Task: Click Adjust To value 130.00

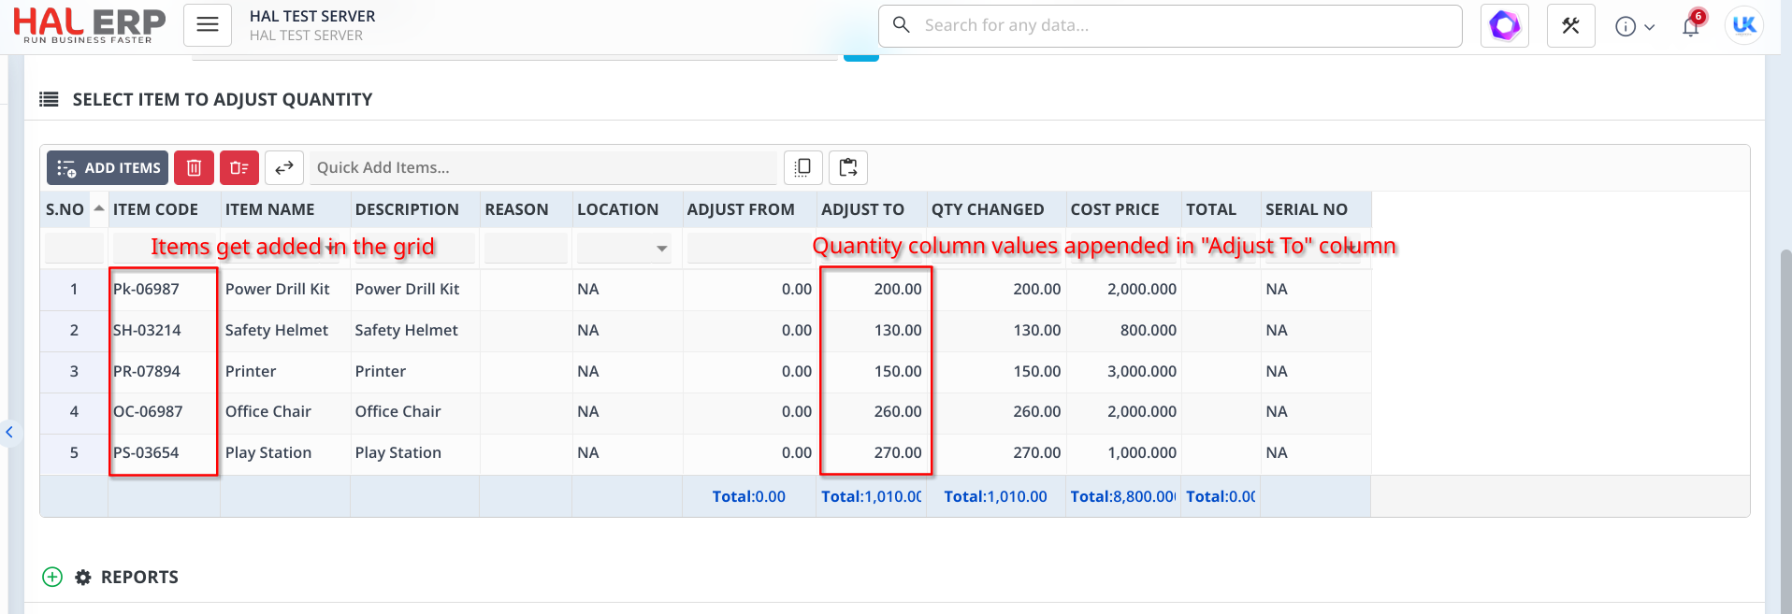Action: tap(898, 330)
